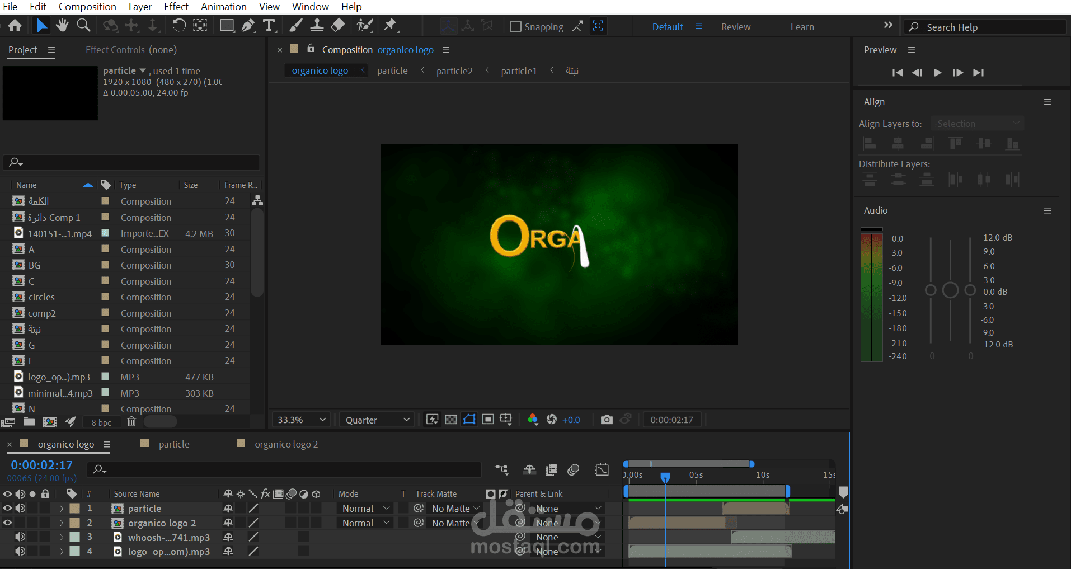Switch to the particle timeline tab
This screenshot has height=569, width=1071.
click(174, 444)
